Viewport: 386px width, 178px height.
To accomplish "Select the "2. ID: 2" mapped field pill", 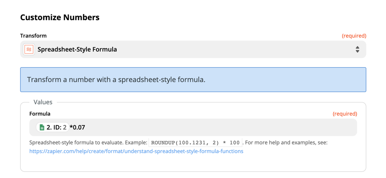I will click(x=53, y=127).
